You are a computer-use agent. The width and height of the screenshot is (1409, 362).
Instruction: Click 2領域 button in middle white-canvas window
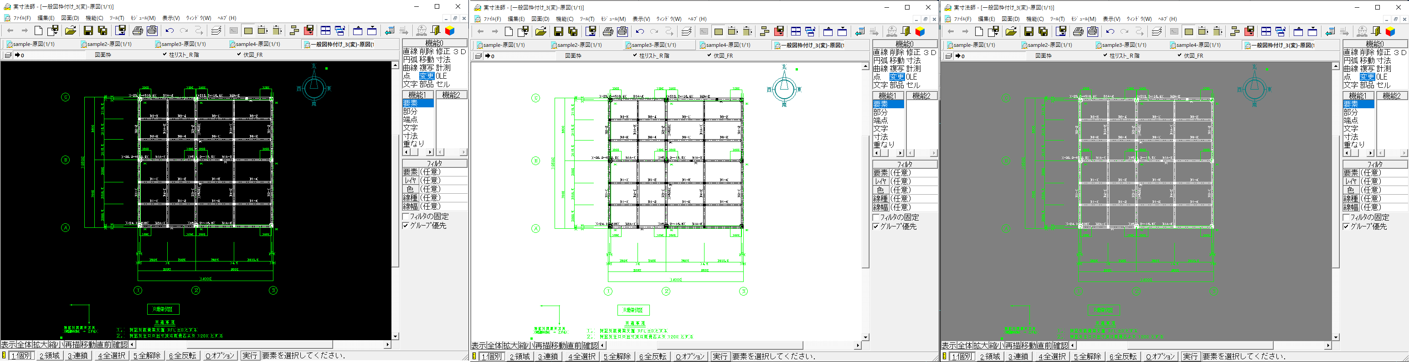point(519,357)
